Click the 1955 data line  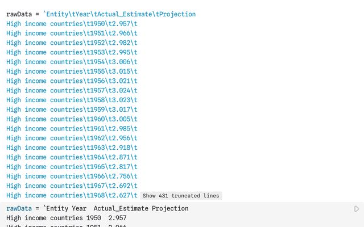[x=72, y=72]
